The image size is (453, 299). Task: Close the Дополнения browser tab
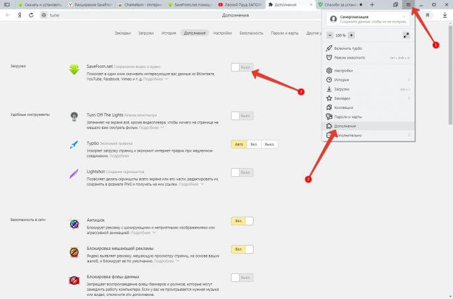click(x=311, y=4)
